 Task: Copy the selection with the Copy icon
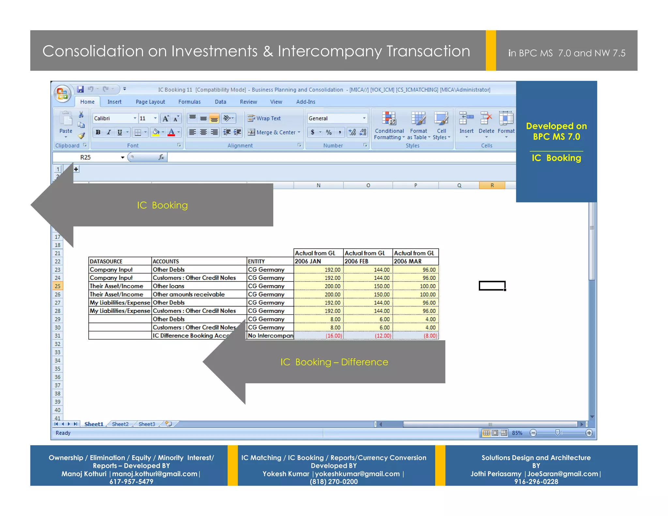coord(81,125)
